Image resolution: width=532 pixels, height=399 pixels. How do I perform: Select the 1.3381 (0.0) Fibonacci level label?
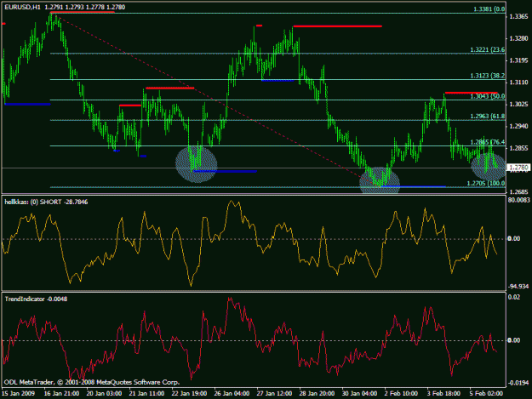click(489, 9)
